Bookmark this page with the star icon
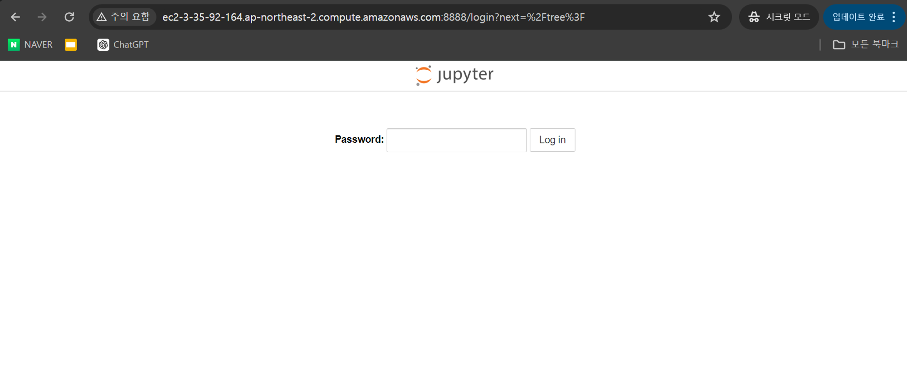Image resolution: width=907 pixels, height=381 pixels. (714, 17)
